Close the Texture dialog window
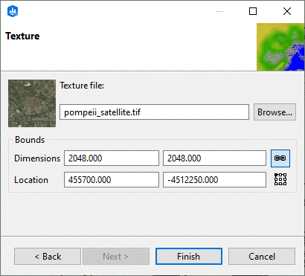 pyautogui.click(x=287, y=11)
